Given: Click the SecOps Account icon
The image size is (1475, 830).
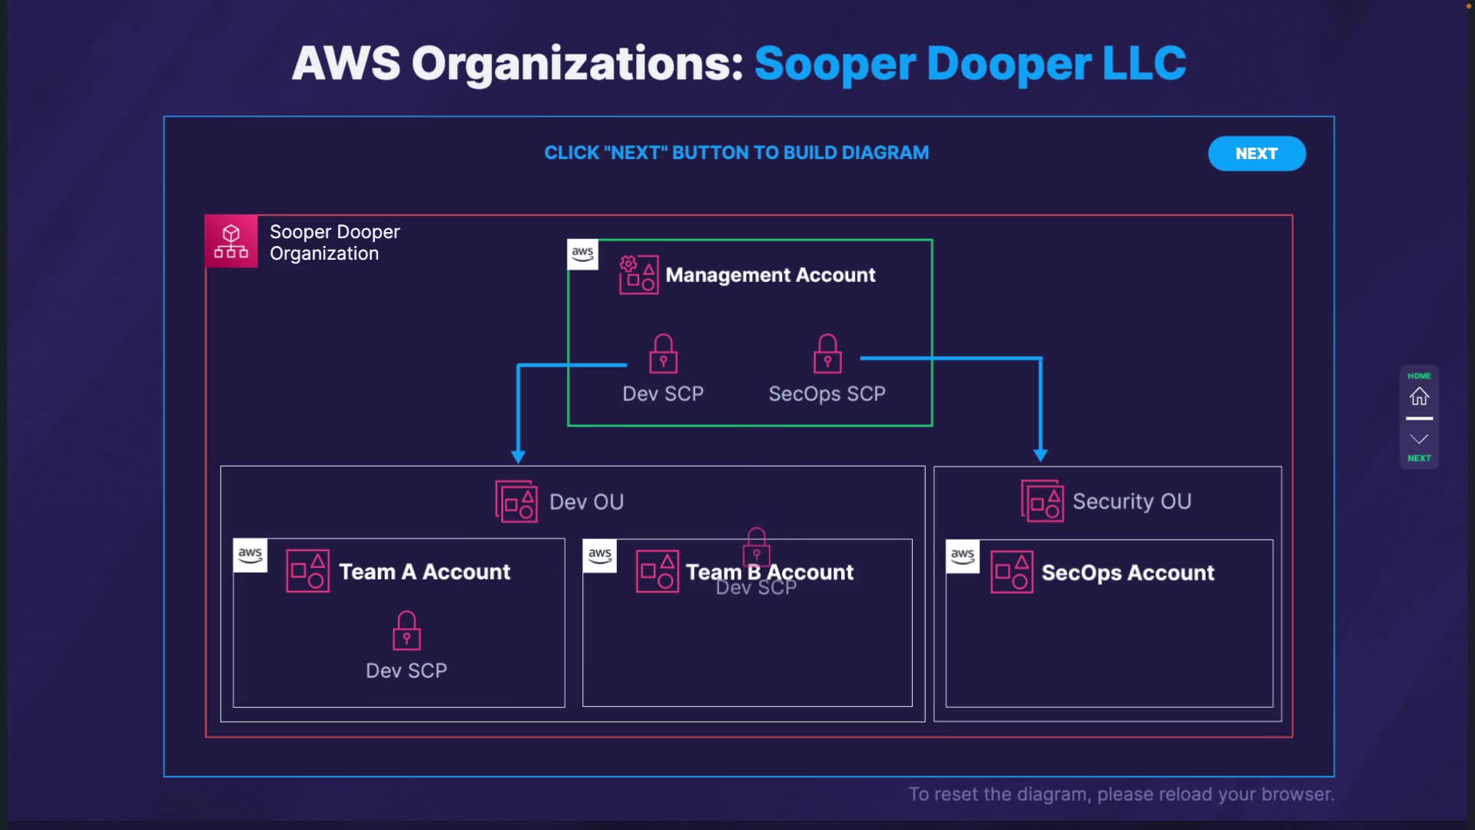Looking at the screenshot, I should coord(1012,573).
